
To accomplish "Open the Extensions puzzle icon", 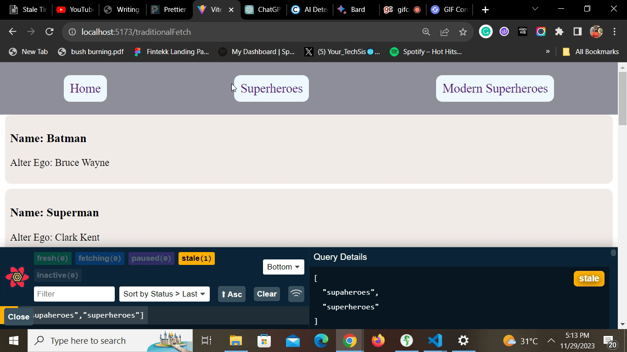I will point(559,32).
